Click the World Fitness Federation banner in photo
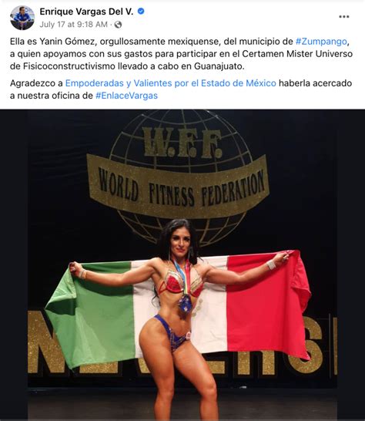 [178, 186]
